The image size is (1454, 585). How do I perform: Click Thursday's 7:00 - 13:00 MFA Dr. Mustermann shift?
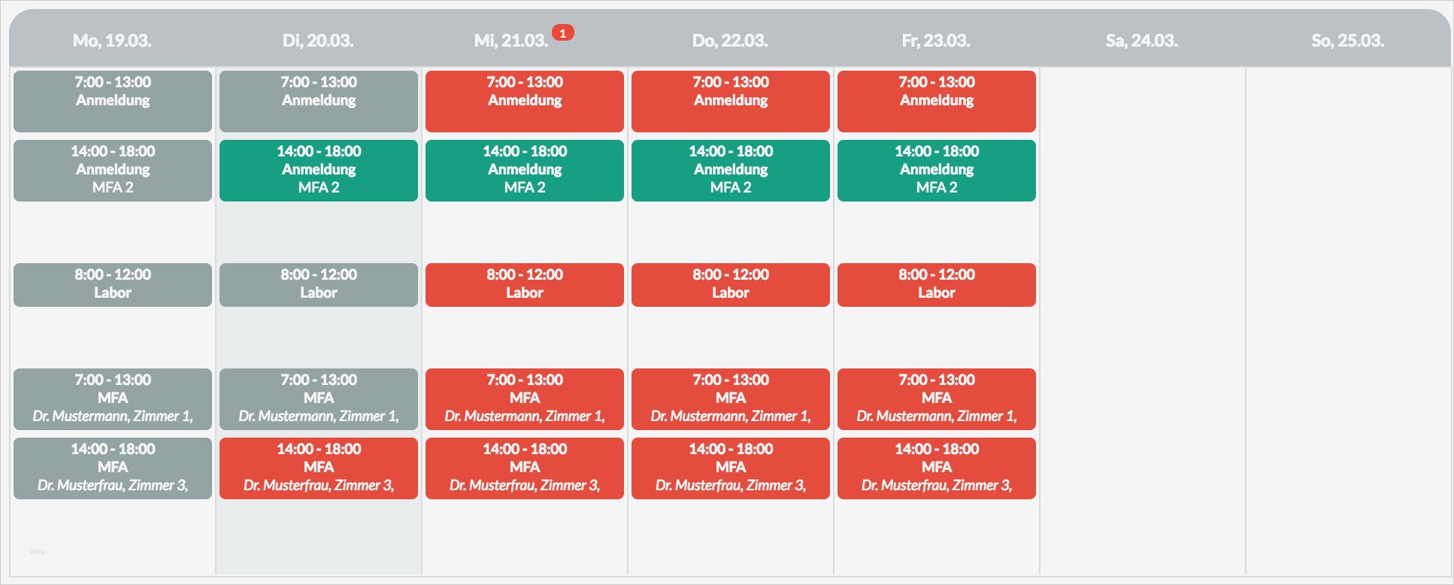click(731, 399)
